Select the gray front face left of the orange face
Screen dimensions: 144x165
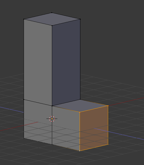coord(66,128)
